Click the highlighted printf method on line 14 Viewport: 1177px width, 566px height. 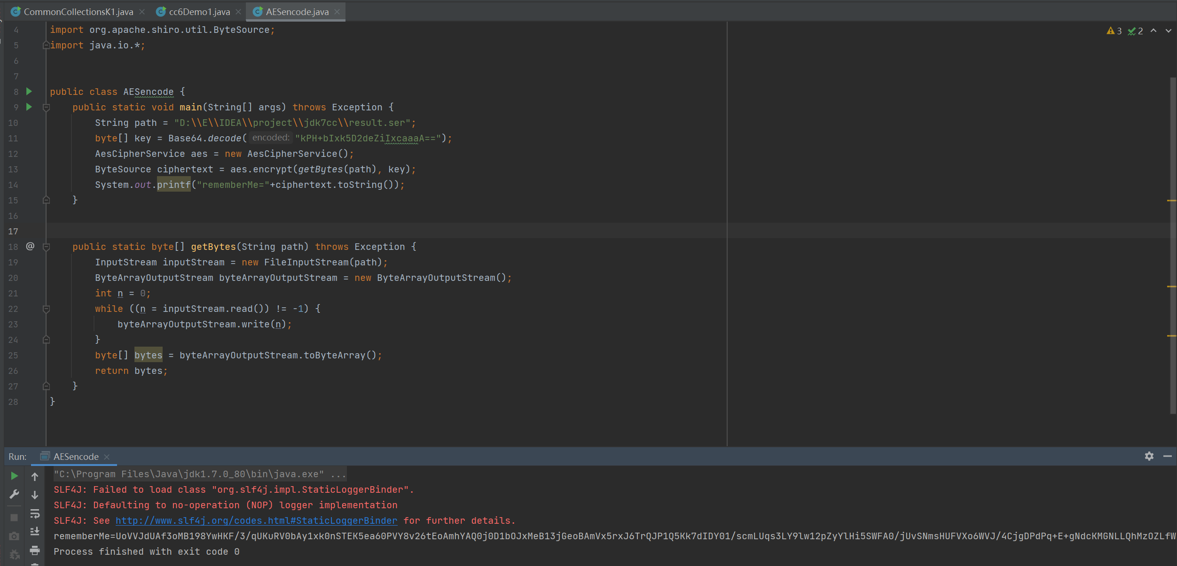[x=174, y=185]
